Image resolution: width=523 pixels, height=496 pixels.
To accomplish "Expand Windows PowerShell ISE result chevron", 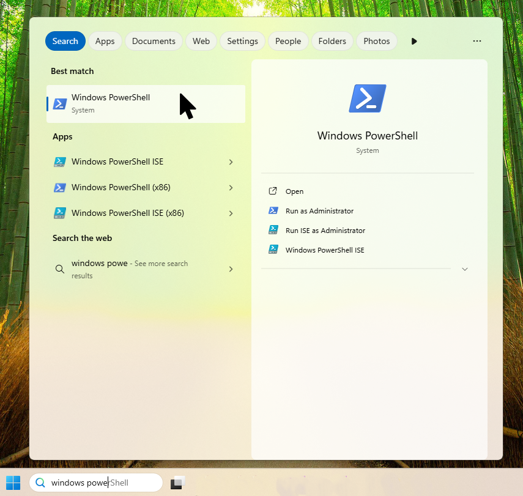I will coord(231,162).
